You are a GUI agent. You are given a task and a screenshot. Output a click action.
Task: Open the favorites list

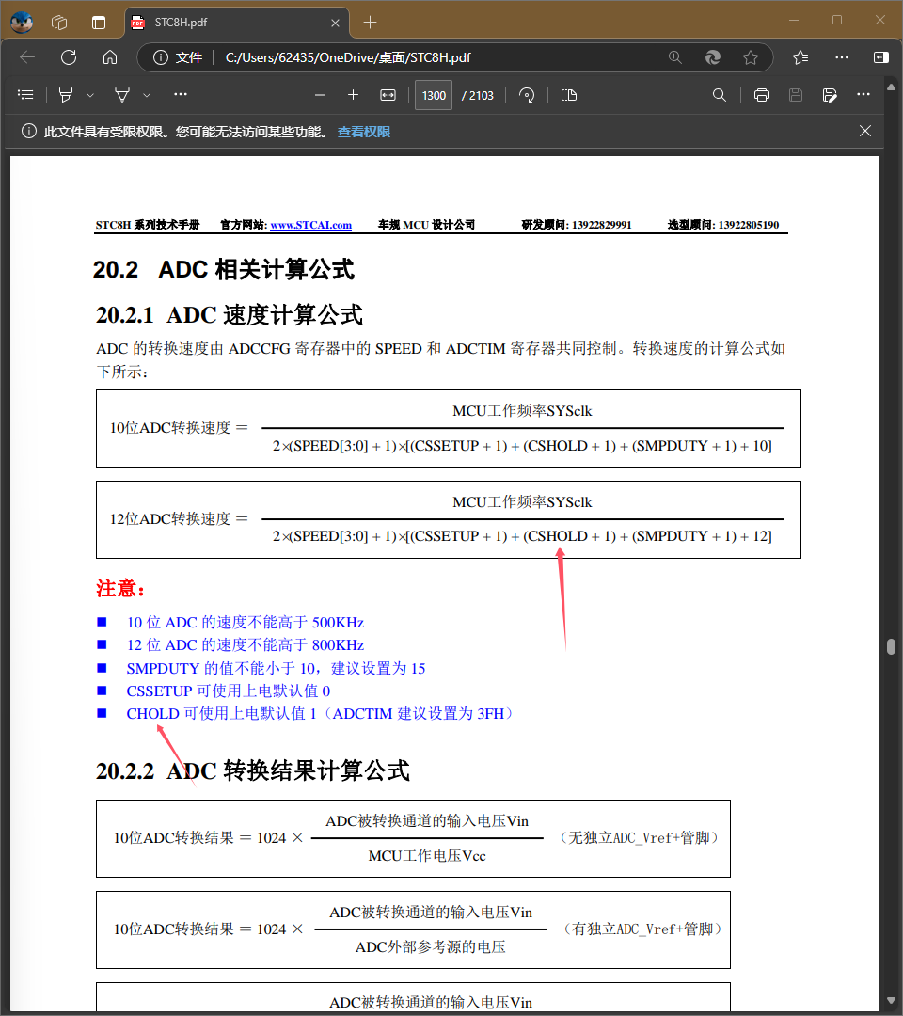point(800,57)
